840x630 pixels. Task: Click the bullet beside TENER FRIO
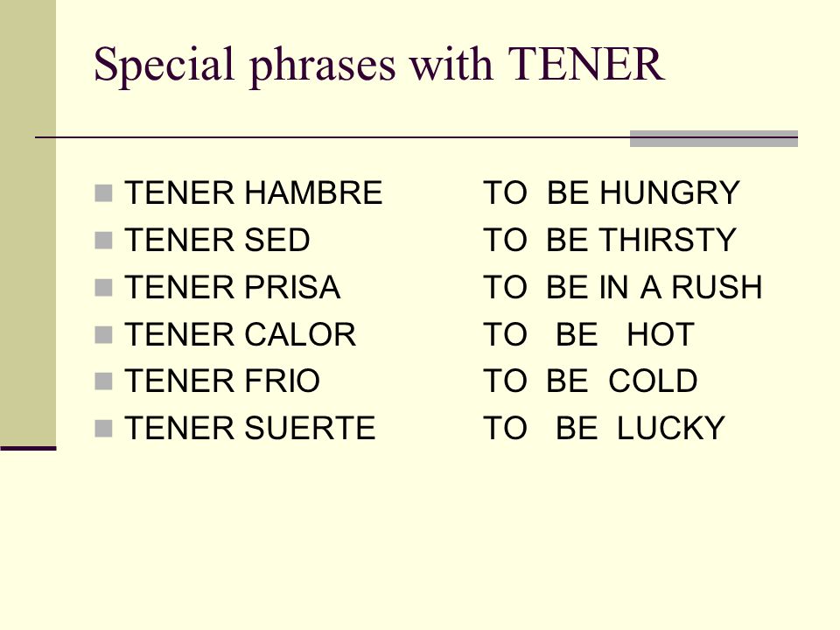tap(103, 381)
